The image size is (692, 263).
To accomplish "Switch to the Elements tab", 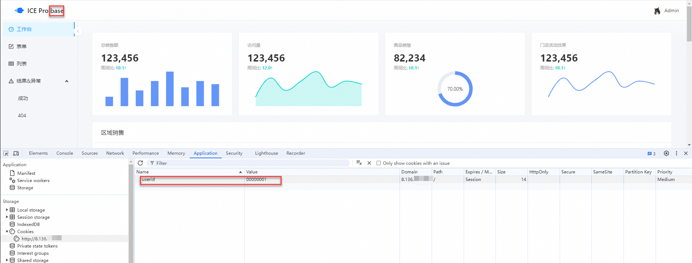I will [38, 153].
